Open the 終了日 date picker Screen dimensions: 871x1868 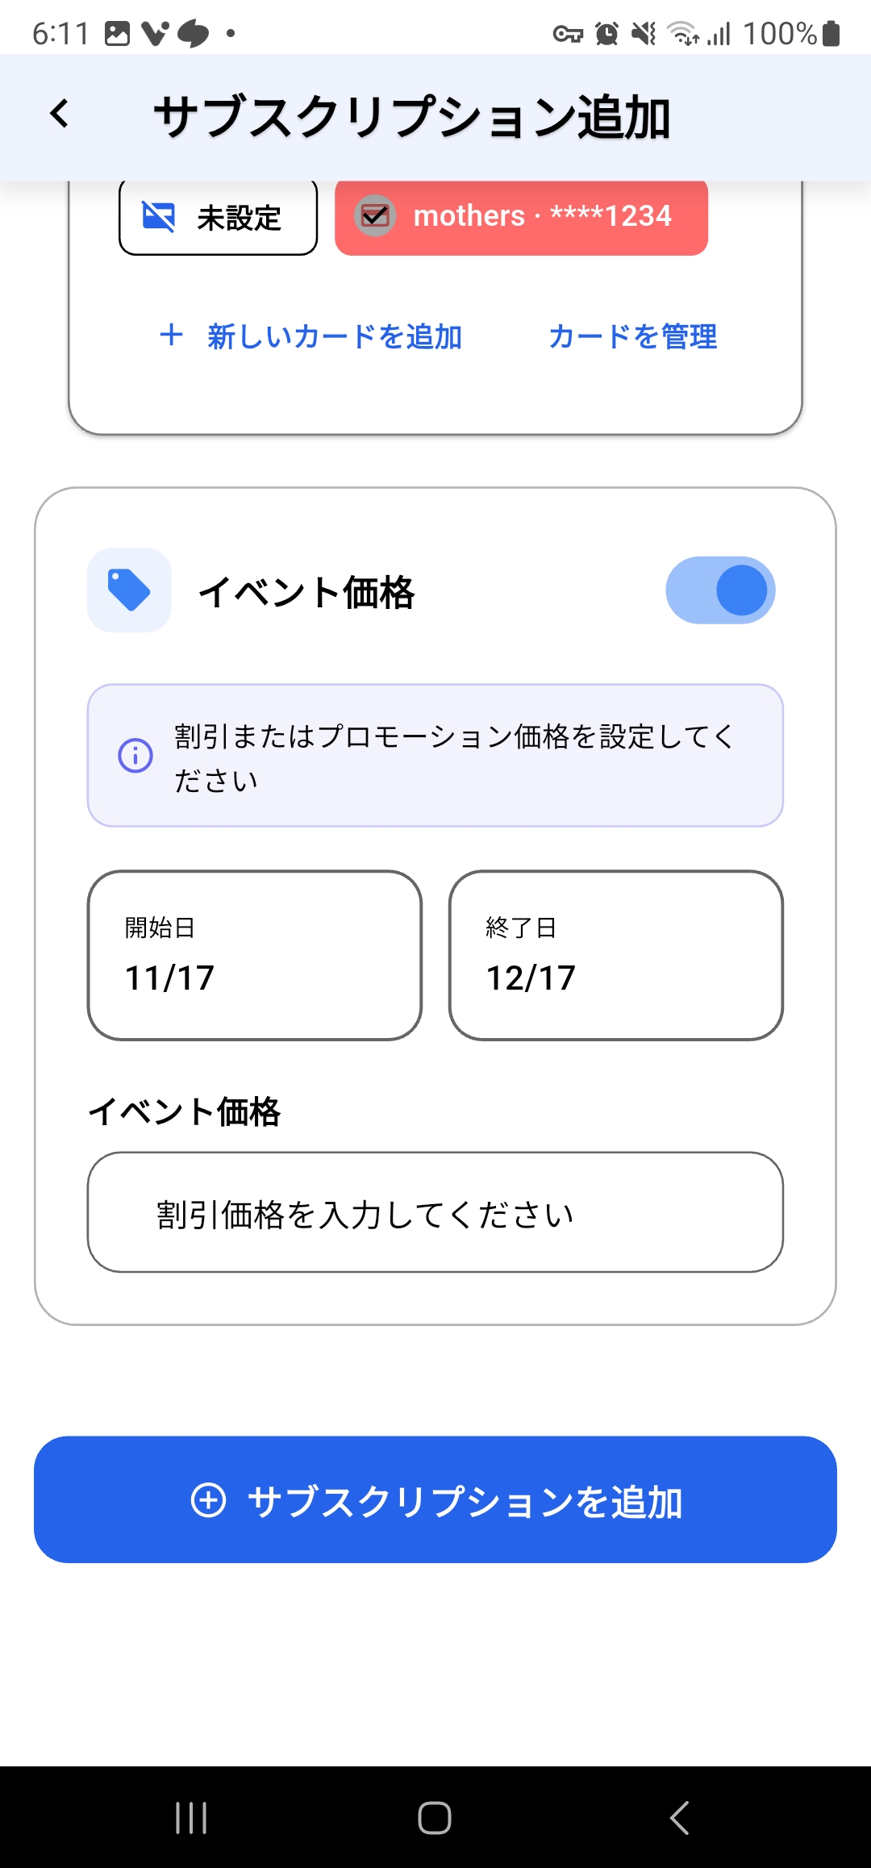pyautogui.click(x=616, y=955)
